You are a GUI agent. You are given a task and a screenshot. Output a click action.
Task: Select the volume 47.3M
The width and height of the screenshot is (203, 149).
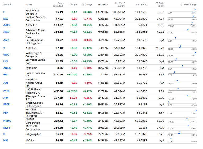coord(104,75)
